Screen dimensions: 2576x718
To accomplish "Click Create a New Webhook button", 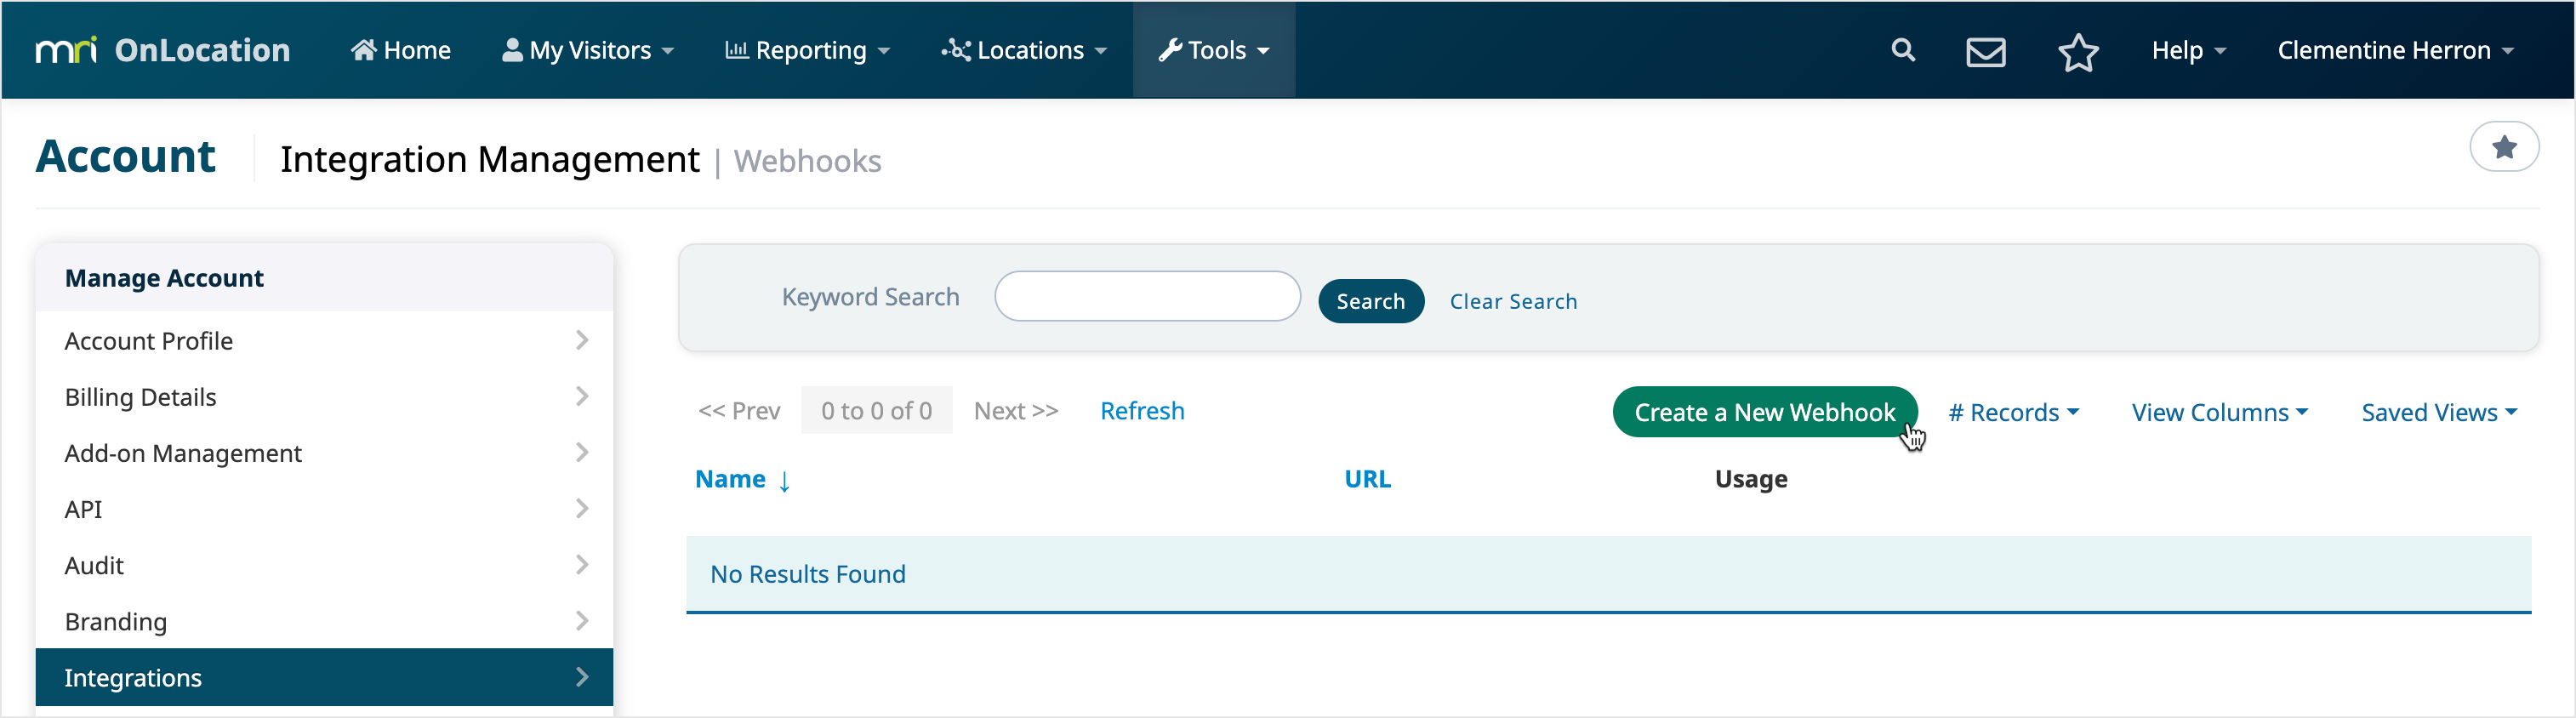I will [1765, 412].
